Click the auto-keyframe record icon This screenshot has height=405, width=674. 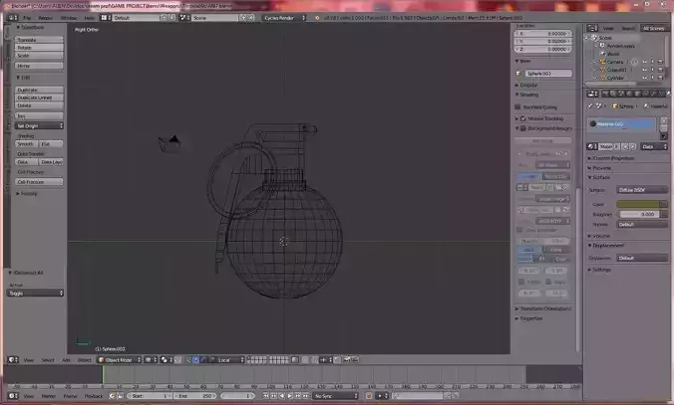pos(368,396)
